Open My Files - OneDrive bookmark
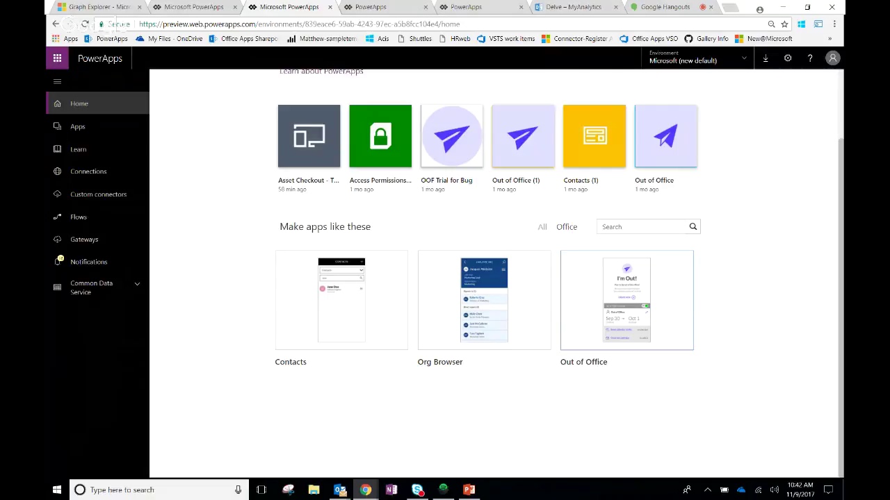Viewport: 890px width, 500px height. (169, 39)
